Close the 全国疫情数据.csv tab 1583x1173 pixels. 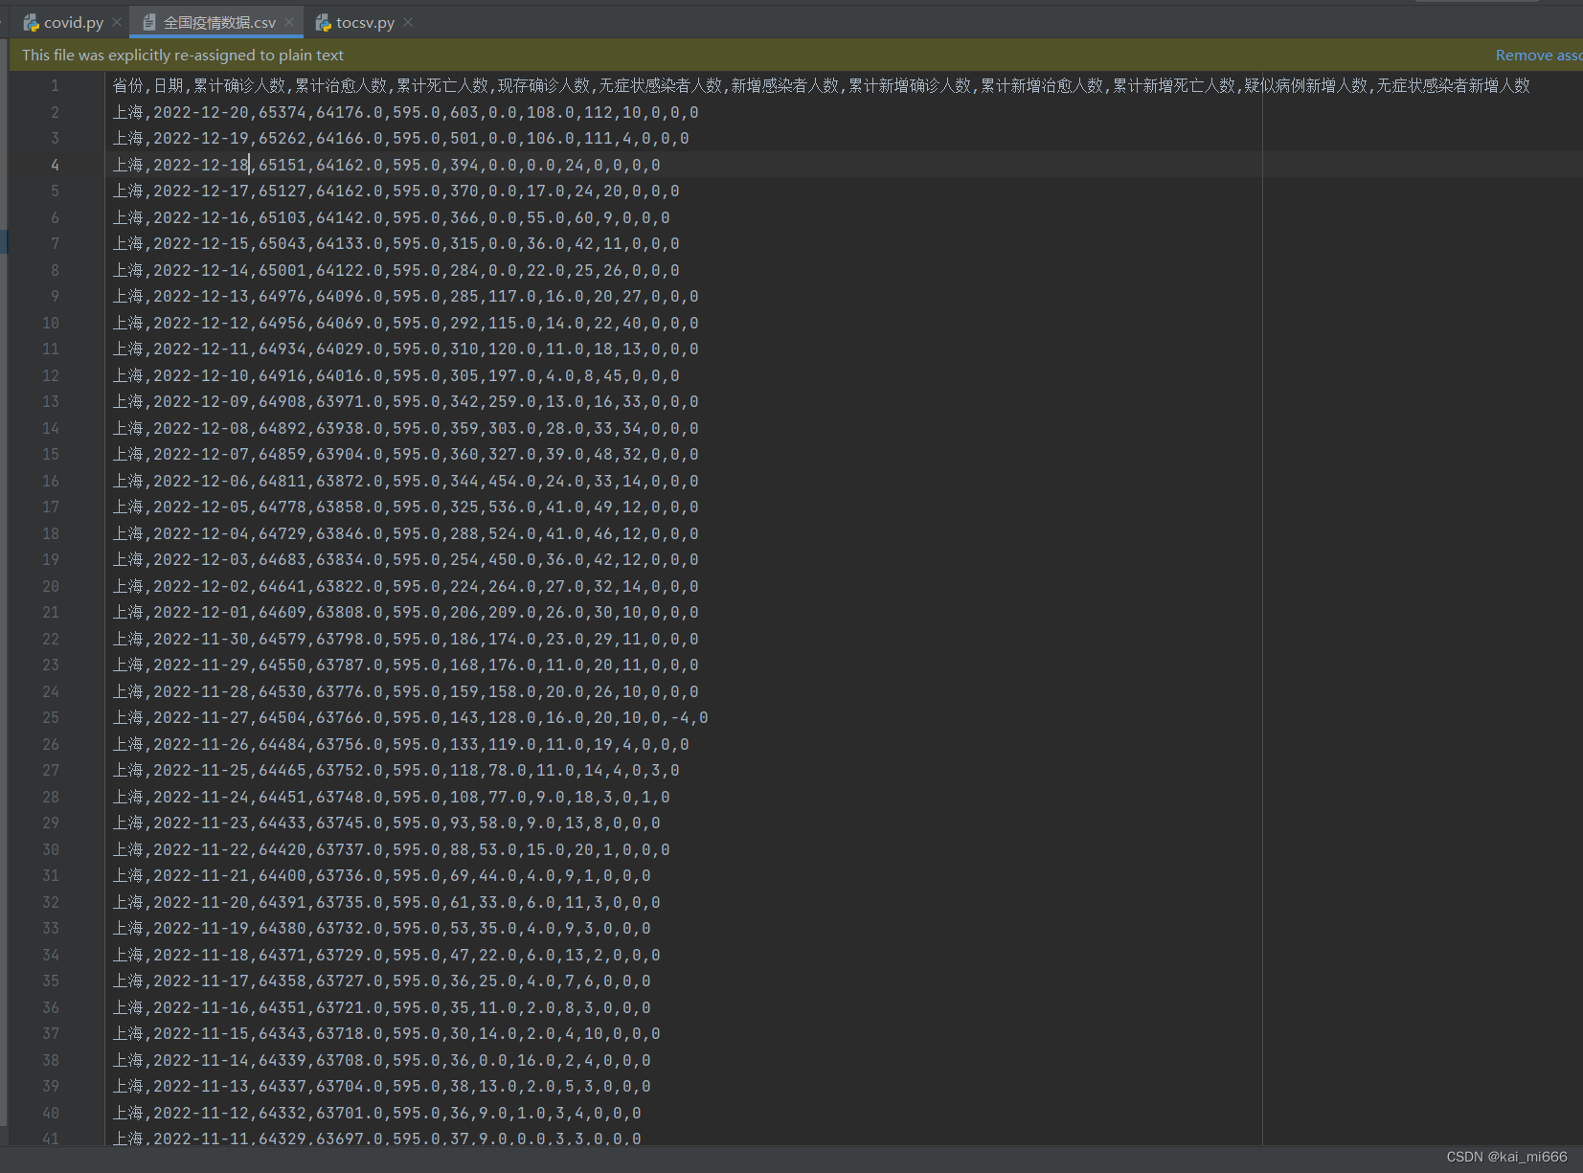pyautogui.click(x=289, y=22)
